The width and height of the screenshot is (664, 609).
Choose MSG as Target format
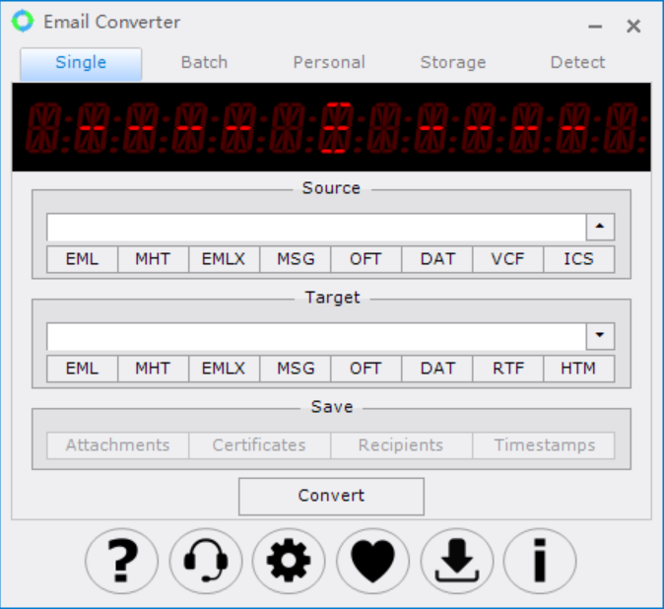click(x=296, y=369)
